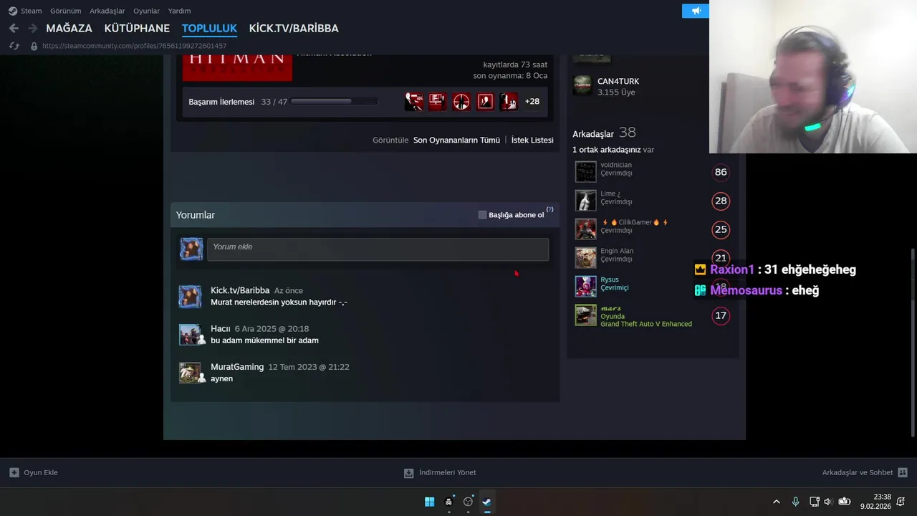Open Engin Alan's friend avatar
This screenshot has height=516, width=917.
[585, 258]
